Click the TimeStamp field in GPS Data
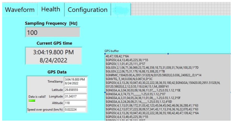The image size is (233, 123). pyautogui.click(x=75, y=81)
